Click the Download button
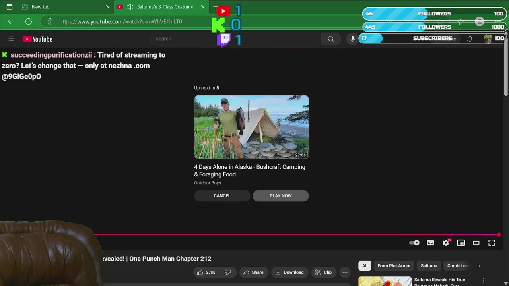Screen dimensions: 509x286 [289, 272]
